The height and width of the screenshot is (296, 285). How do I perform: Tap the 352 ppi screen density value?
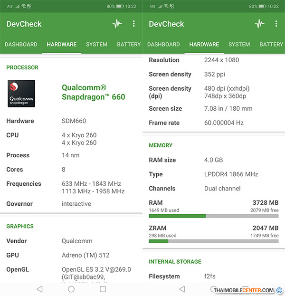(x=215, y=74)
